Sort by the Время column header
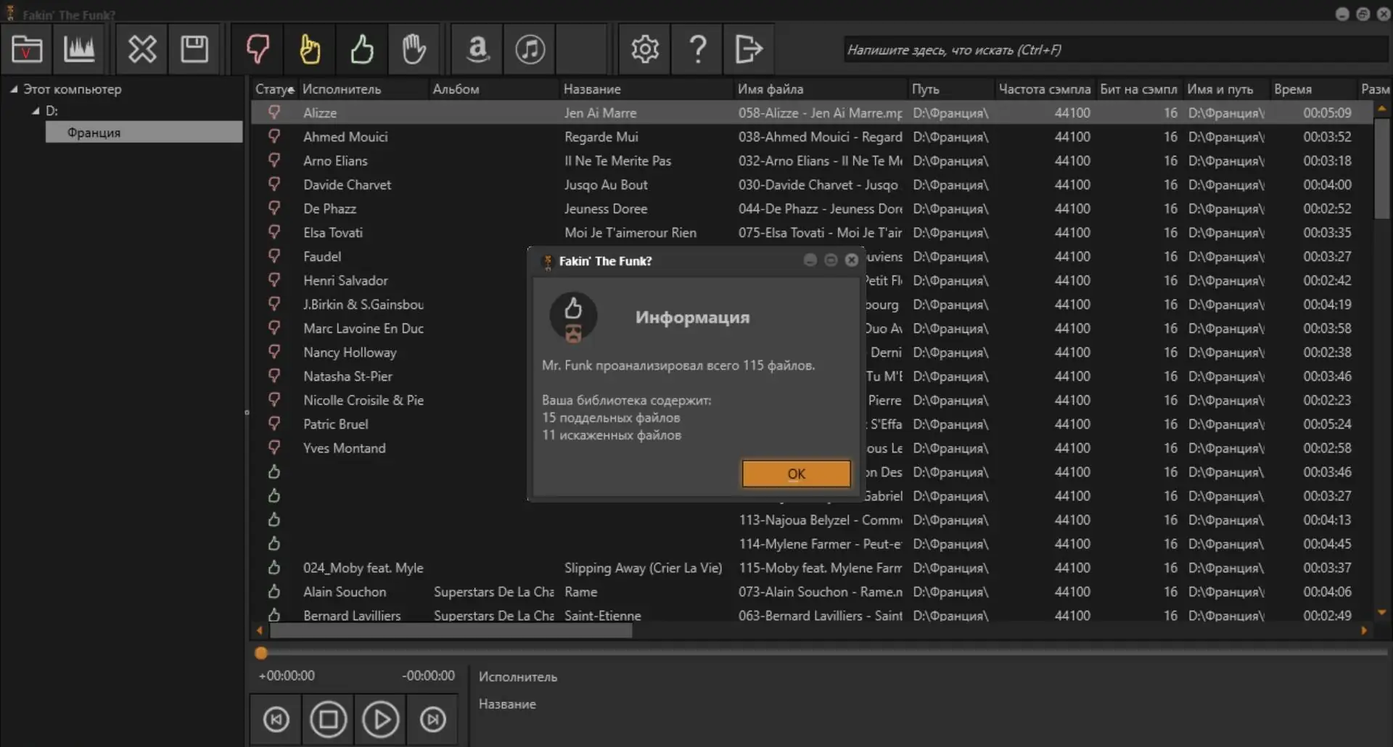1393x747 pixels. pyautogui.click(x=1294, y=88)
